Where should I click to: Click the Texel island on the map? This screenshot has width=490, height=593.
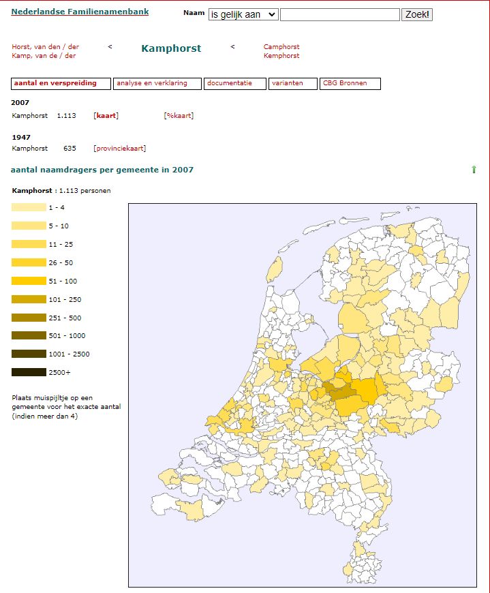275,269
